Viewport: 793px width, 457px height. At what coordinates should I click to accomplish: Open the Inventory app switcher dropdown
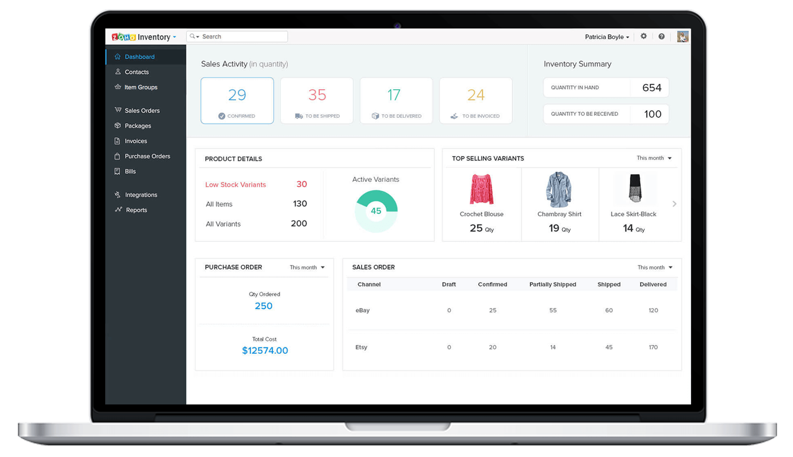(174, 37)
